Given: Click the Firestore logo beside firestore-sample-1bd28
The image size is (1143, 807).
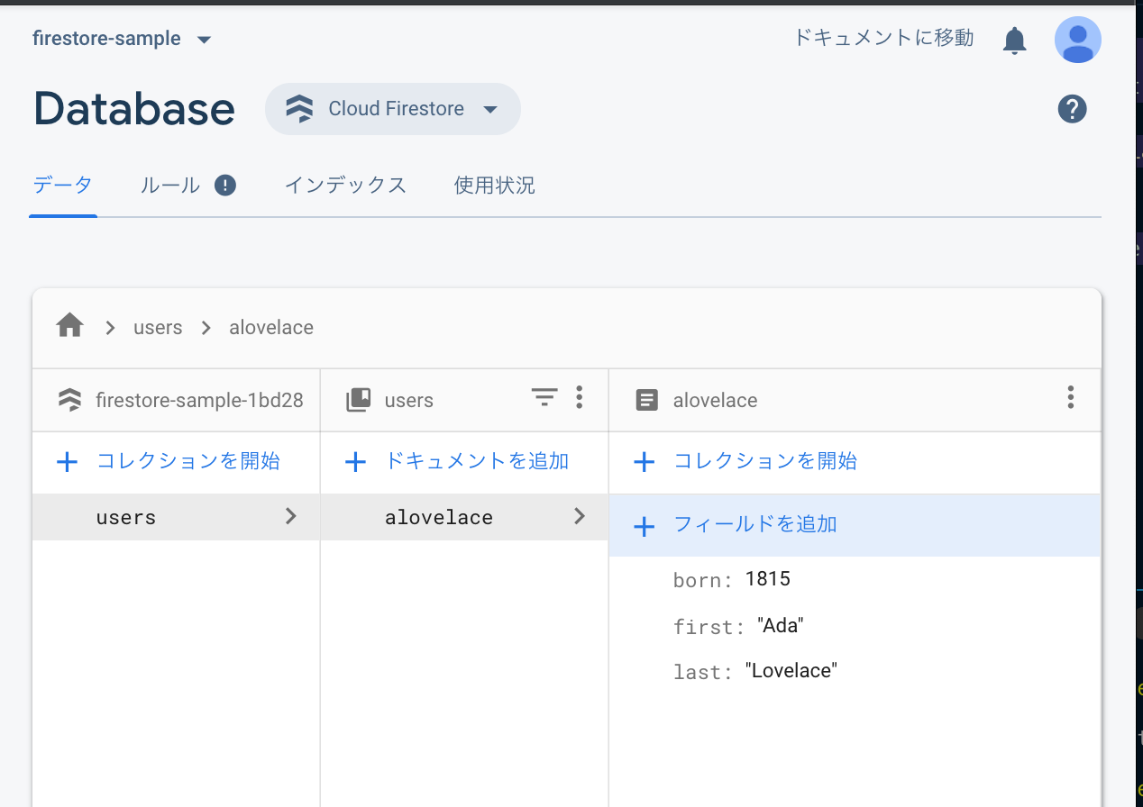Looking at the screenshot, I should pos(69,400).
